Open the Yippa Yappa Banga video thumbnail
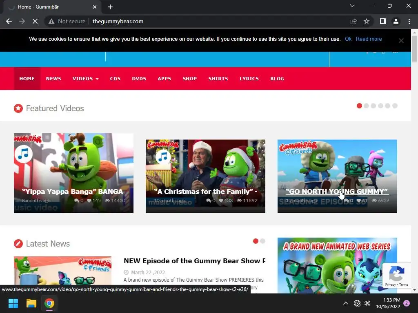 coord(73,173)
